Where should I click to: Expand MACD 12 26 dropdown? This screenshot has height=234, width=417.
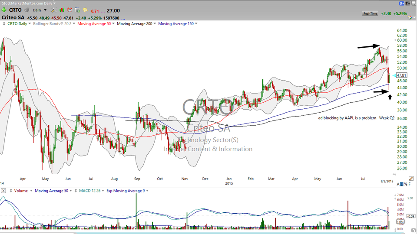click(x=103, y=191)
